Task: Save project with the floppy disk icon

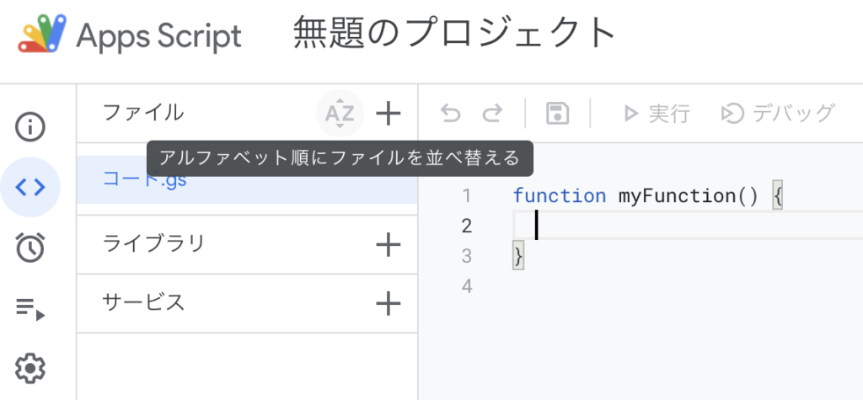Action: tap(558, 114)
